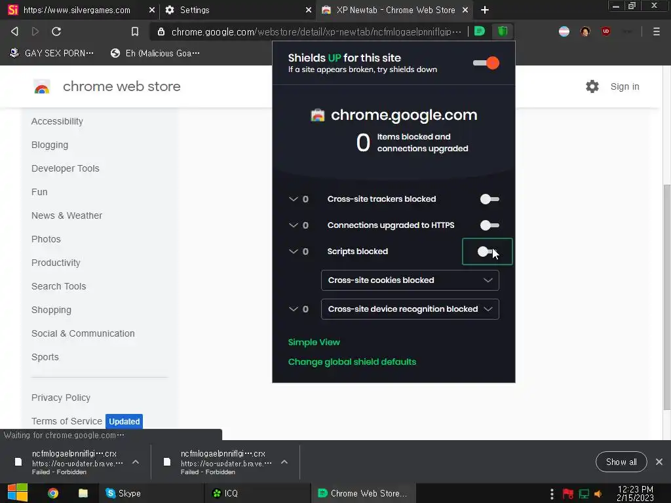671x503 pixels.
Task: Open a new tab with plus button
Action: click(x=485, y=10)
